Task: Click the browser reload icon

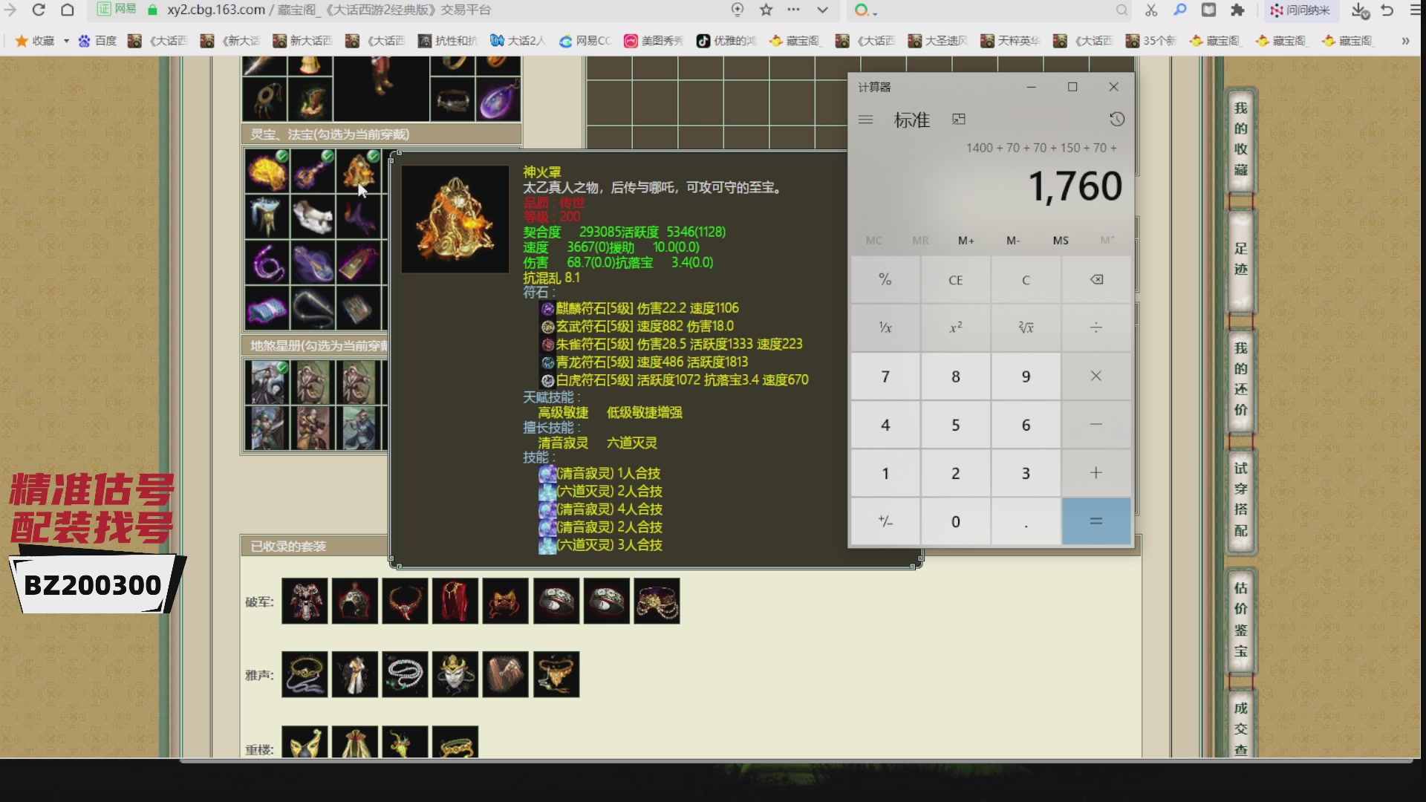Action: pyautogui.click(x=39, y=10)
